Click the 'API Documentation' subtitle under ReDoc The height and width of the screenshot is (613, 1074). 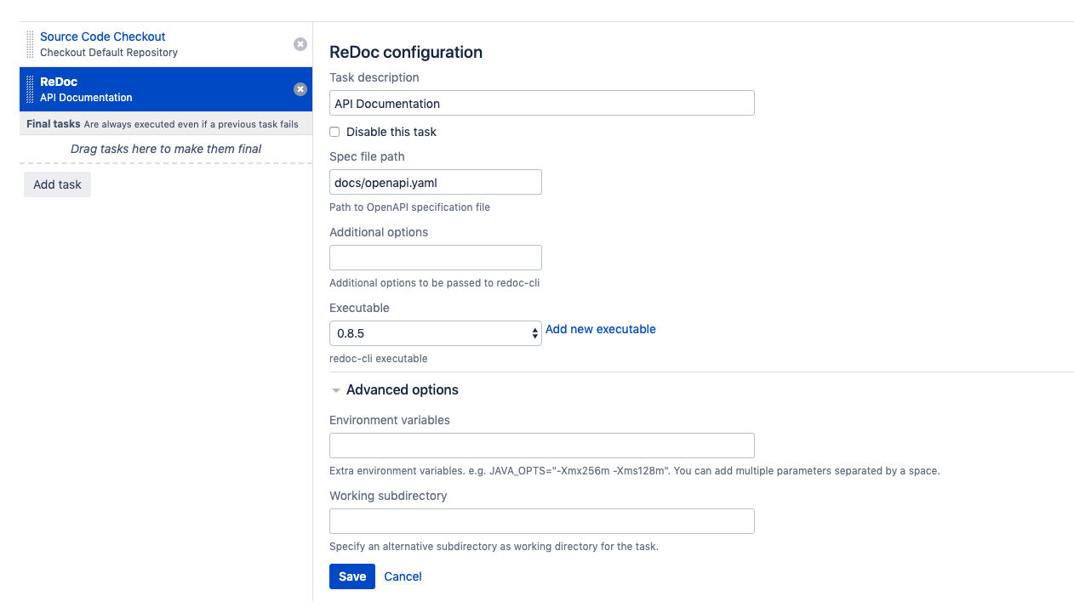[86, 98]
